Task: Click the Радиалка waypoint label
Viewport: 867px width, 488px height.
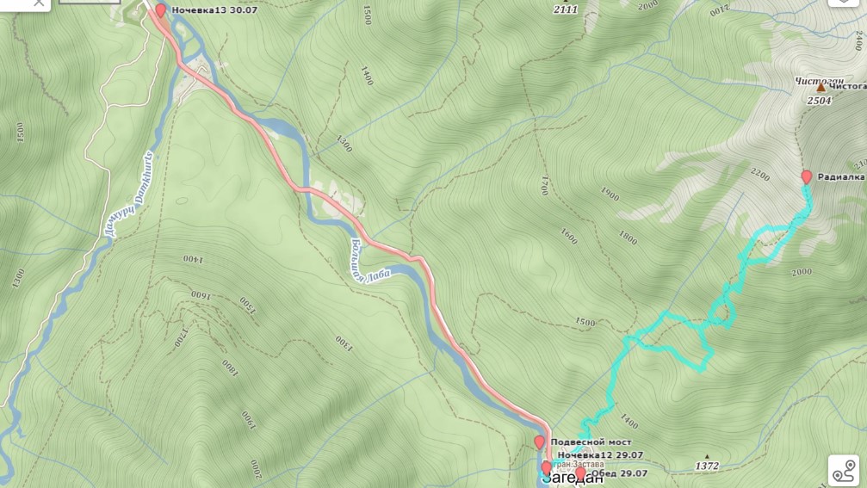Action: click(x=840, y=176)
